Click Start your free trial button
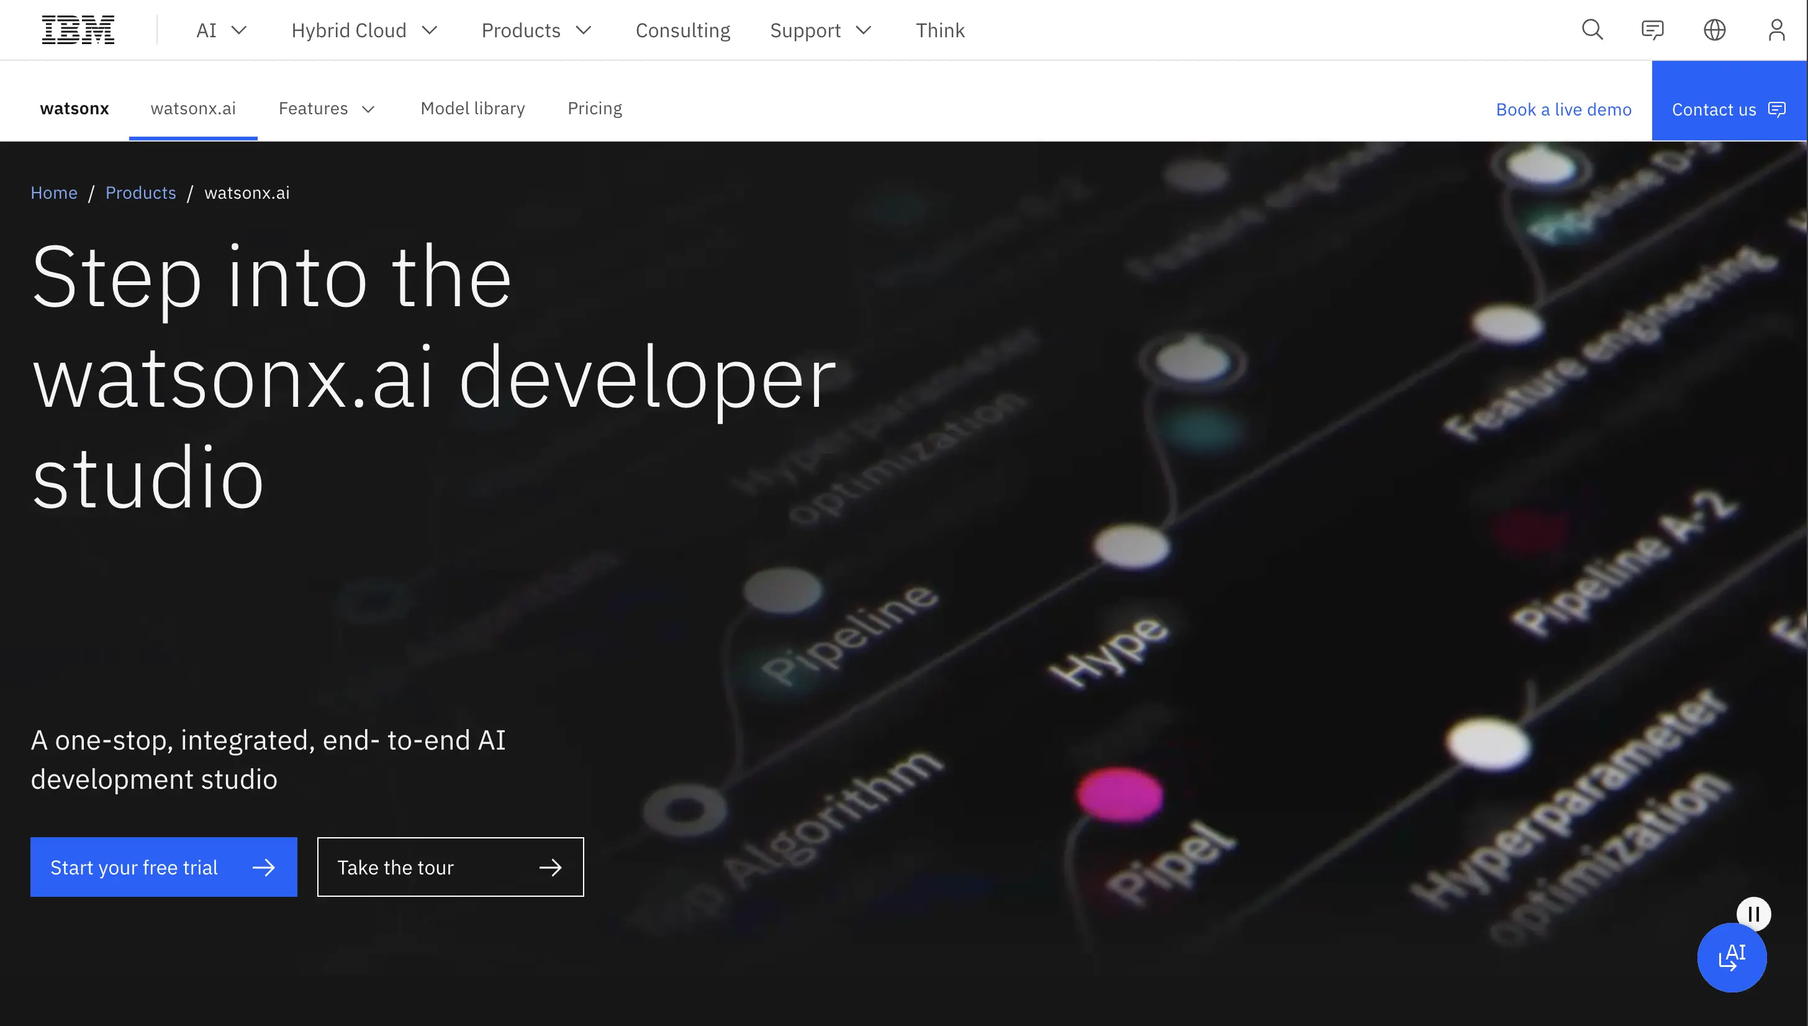Image resolution: width=1808 pixels, height=1026 pixels. click(163, 867)
